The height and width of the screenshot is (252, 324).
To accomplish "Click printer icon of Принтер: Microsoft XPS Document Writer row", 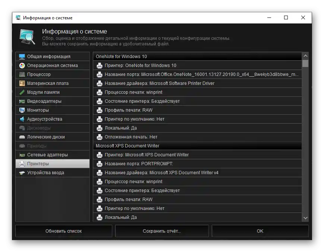I will point(100,155).
